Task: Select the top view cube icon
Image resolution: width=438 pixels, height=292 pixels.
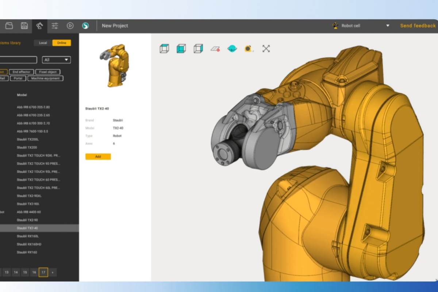Action: coord(164,49)
